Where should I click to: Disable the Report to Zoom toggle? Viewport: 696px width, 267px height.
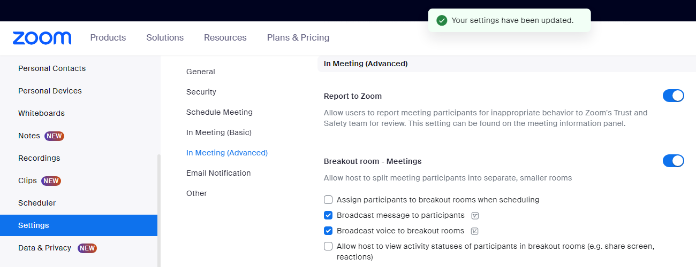[x=673, y=96]
